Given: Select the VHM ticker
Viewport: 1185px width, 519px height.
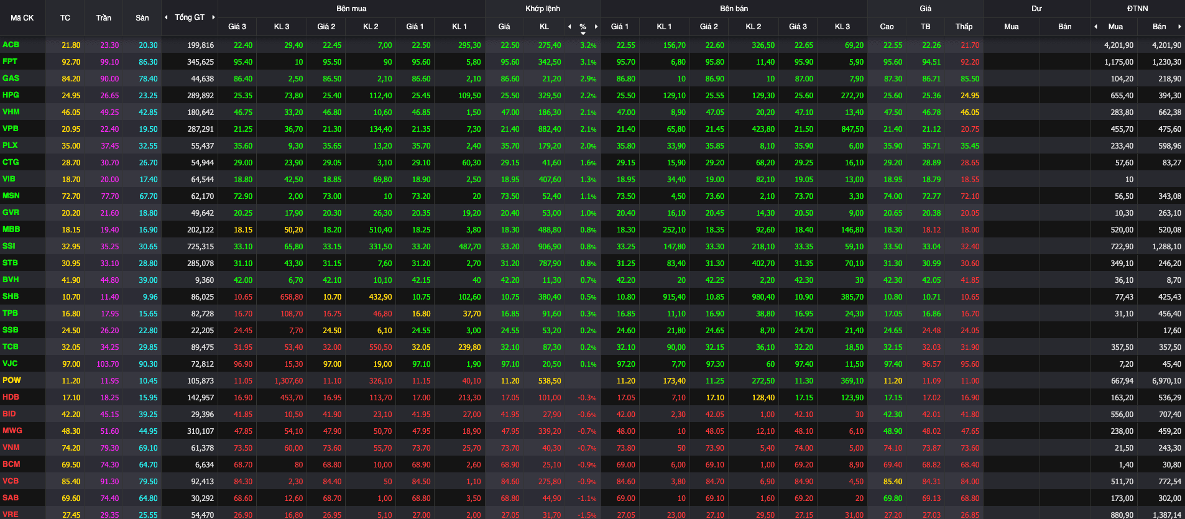Looking at the screenshot, I should (x=11, y=112).
